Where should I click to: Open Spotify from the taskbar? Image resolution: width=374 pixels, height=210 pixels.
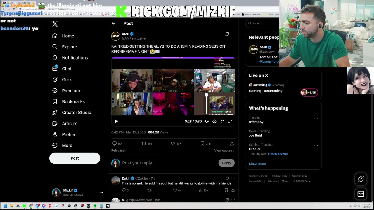pyautogui.click(x=95, y=206)
